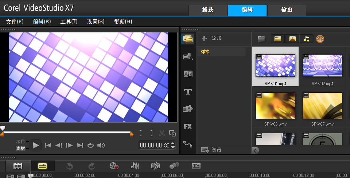Image resolution: width=350 pixels, height=178 pixels.
Task: Switch to Storyboard view
Action: 18,166
